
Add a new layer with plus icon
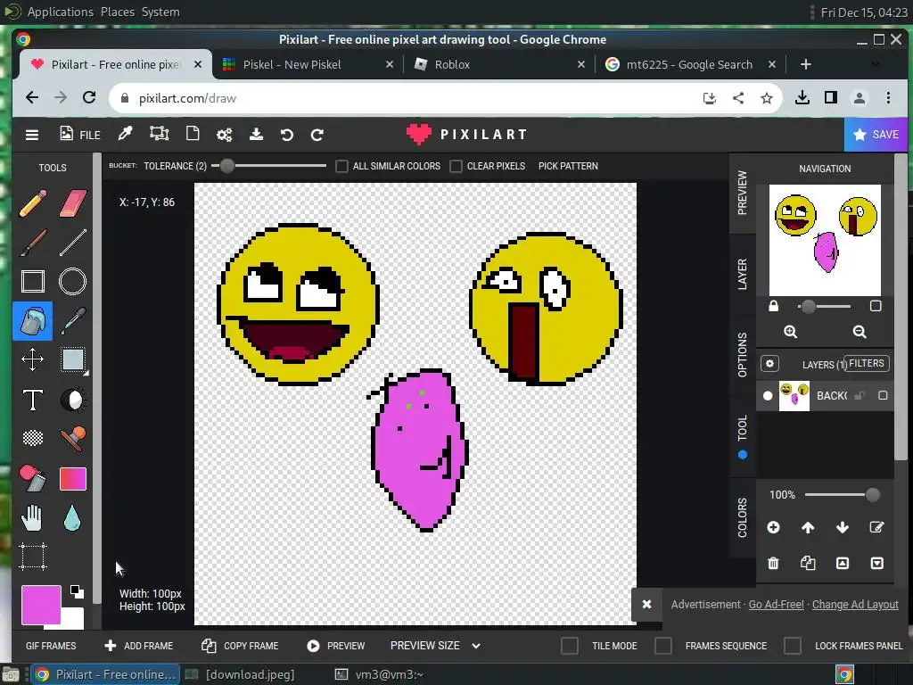[x=773, y=527]
